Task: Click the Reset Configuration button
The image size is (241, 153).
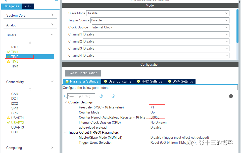Action: [x=83, y=73]
